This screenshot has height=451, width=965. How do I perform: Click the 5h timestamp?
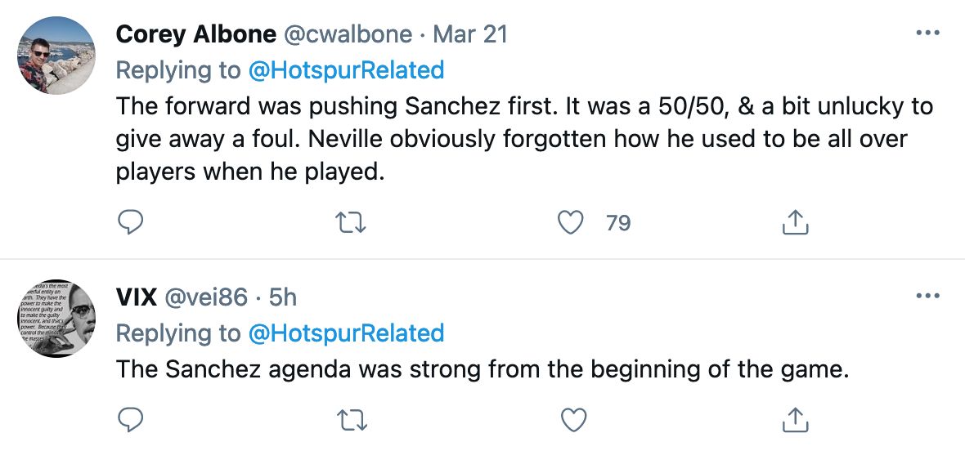pyautogui.click(x=283, y=297)
